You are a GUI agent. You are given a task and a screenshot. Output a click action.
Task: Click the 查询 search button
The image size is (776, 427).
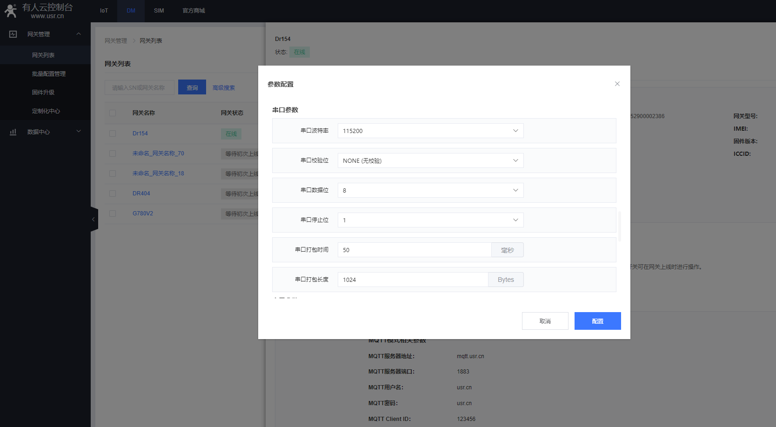pos(192,87)
